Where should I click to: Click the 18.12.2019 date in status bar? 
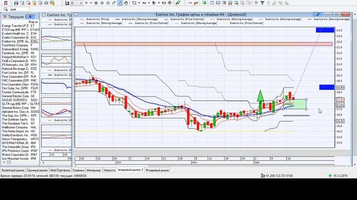pyautogui.click(x=340, y=176)
